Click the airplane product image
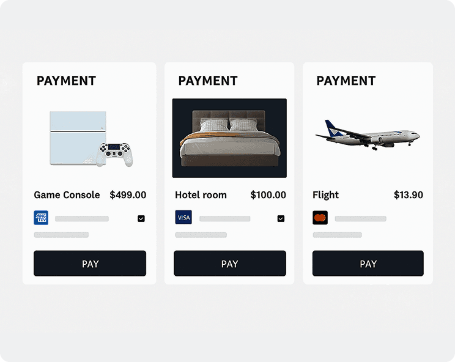Viewport: 455px width, 362px height. pyautogui.click(x=367, y=135)
